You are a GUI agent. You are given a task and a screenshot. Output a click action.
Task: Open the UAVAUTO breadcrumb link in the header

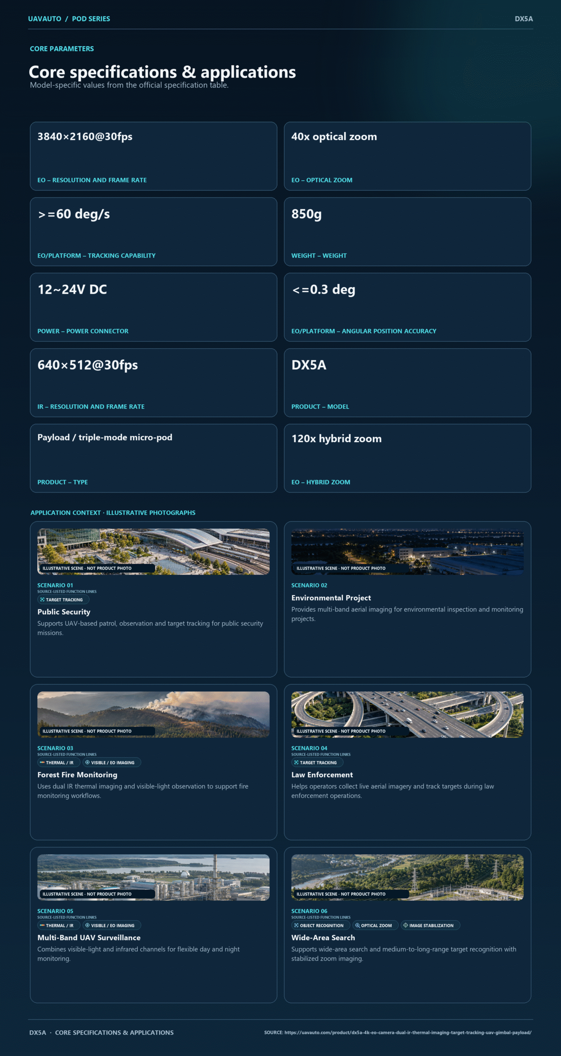(44, 19)
